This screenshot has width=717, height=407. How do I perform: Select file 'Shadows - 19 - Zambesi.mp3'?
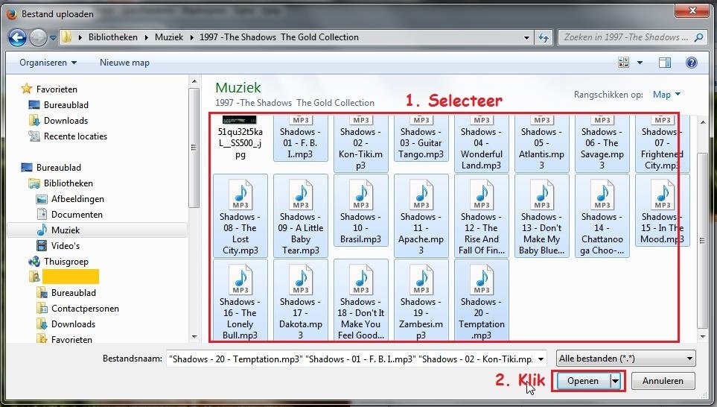tap(421, 300)
